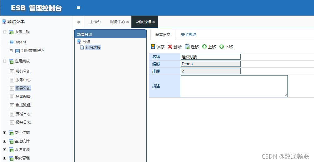
Task: Click the double-arrow tab scroll-back icon
Action: (x=79, y=22)
